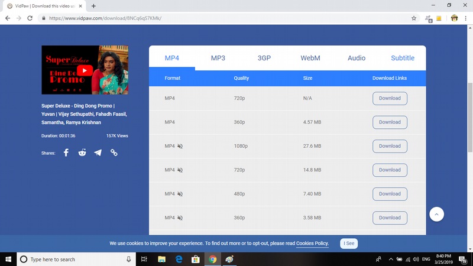Open Task View on the taskbar

click(x=144, y=259)
